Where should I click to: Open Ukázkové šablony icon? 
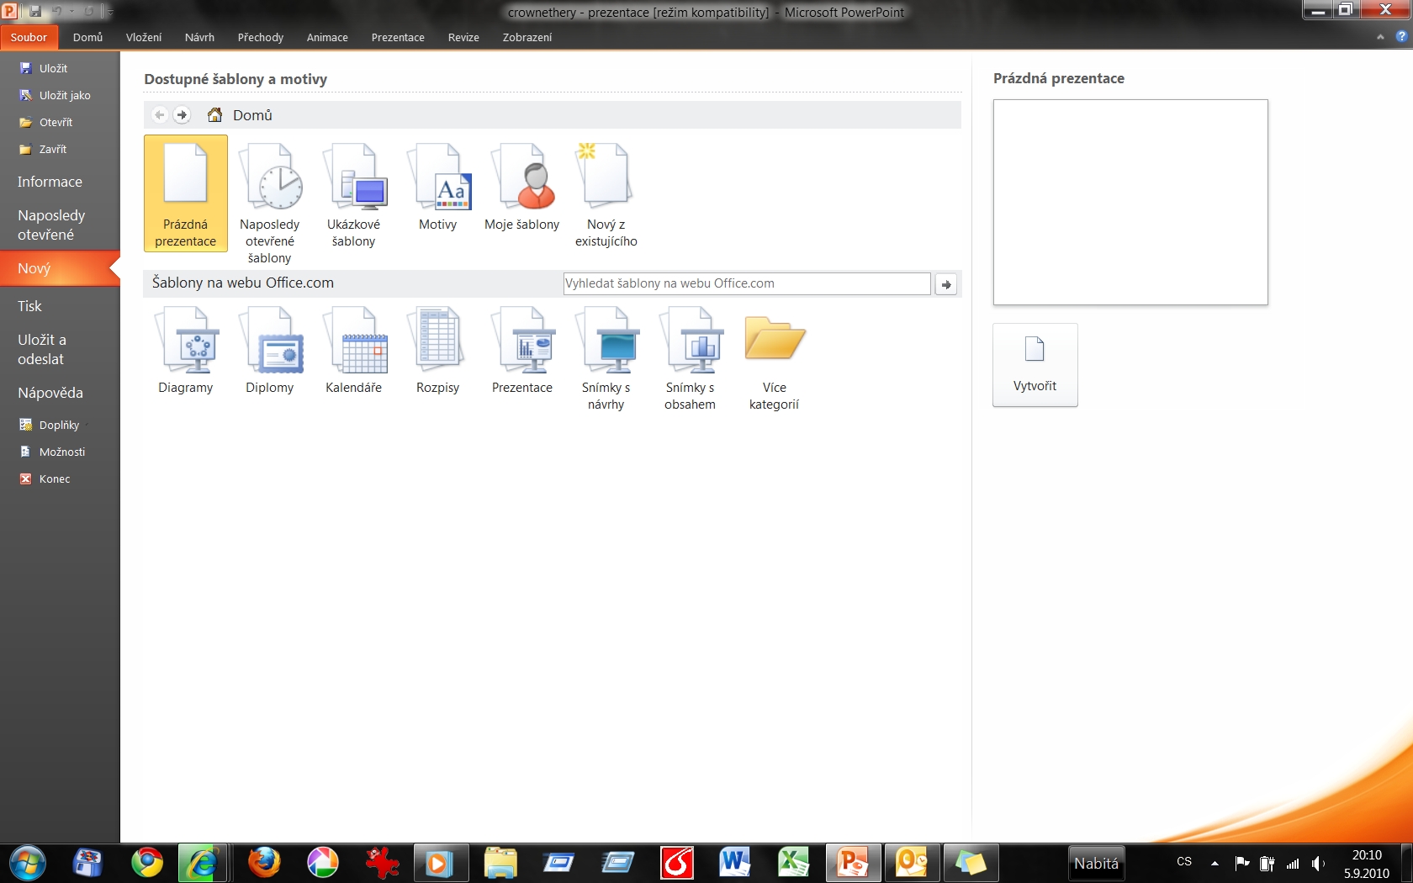(x=353, y=194)
